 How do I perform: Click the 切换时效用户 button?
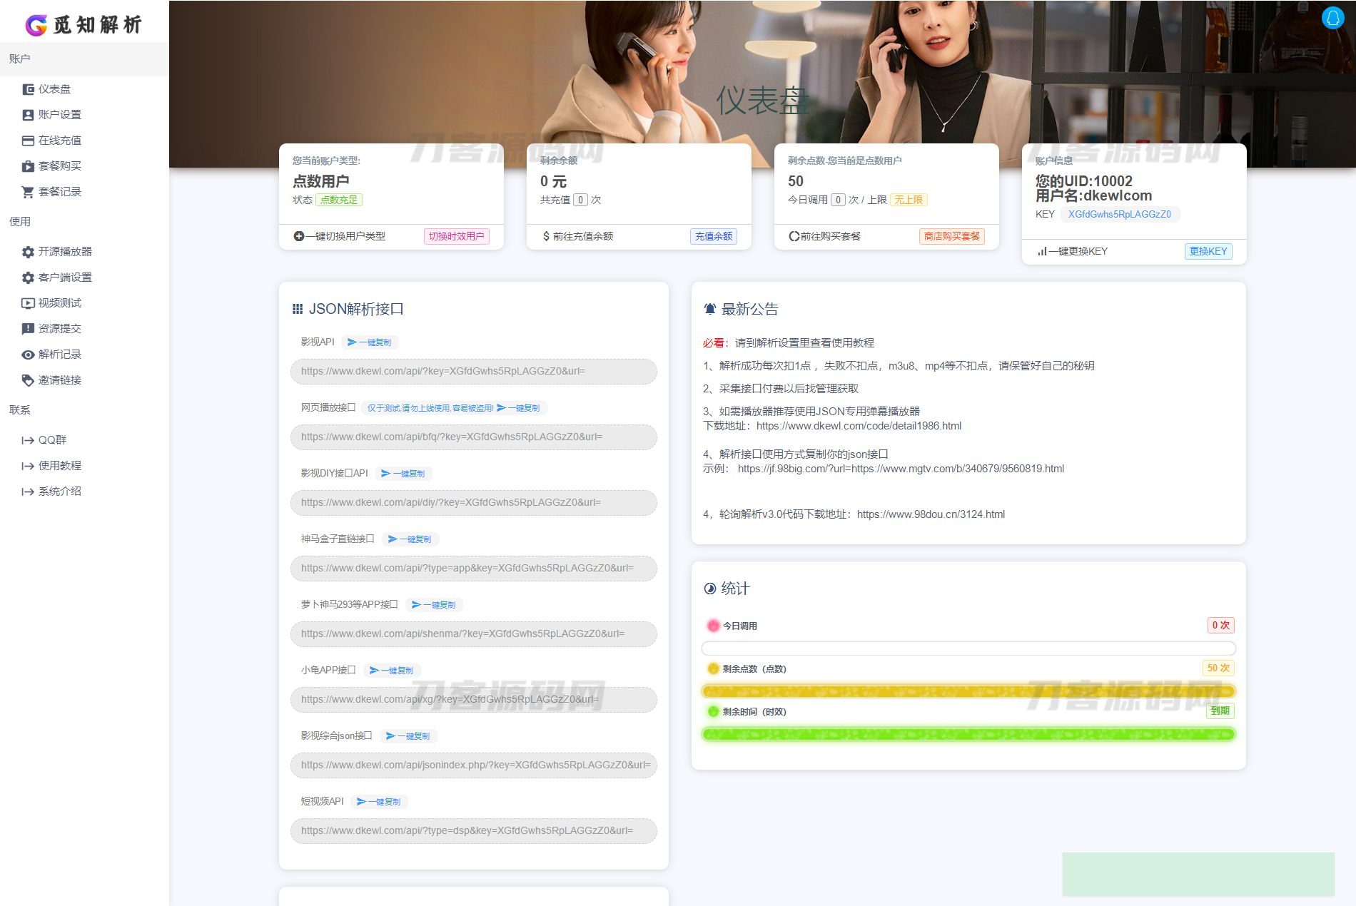[456, 236]
